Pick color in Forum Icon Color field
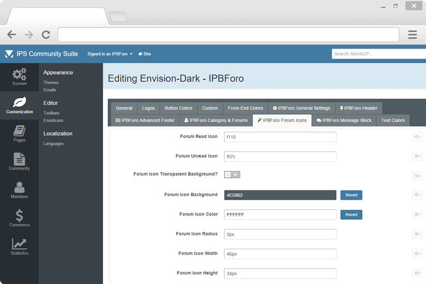Screen dimensions: 426x284 click(280, 215)
